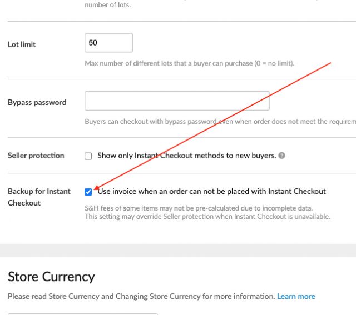The height and width of the screenshot is (315, 356).
Task: Click into the Lot limit number field
Action: [x=108, y=43]
